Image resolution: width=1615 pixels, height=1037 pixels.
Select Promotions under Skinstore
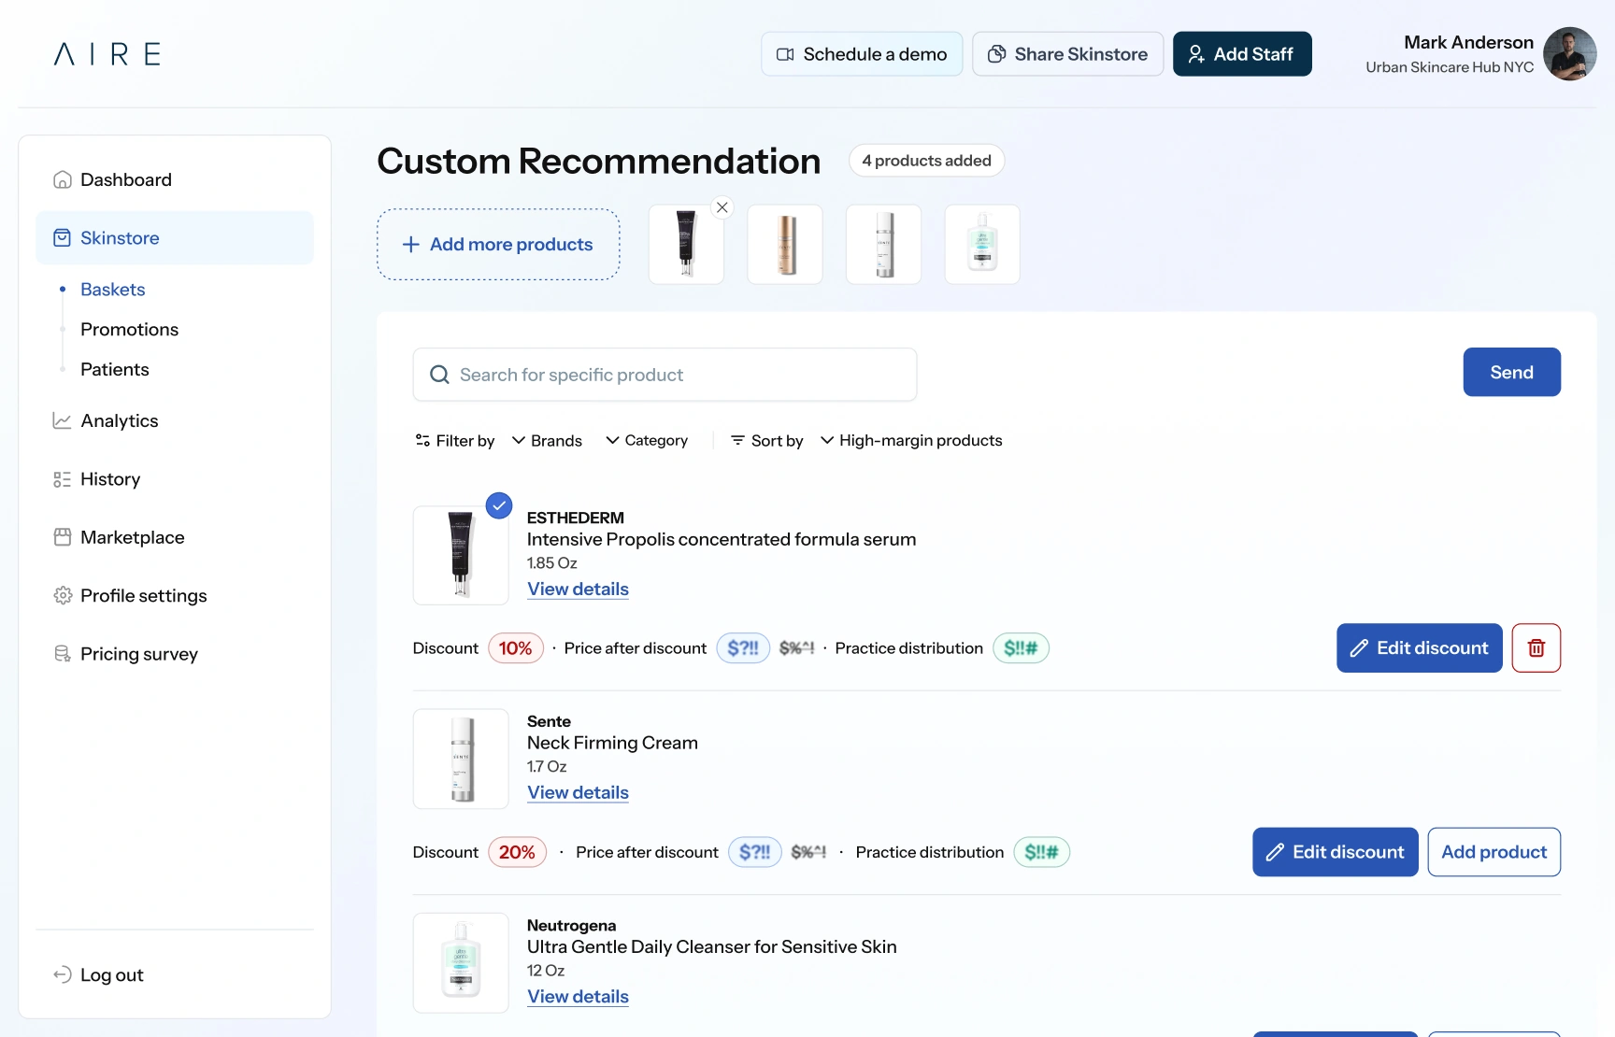tap(129, 329)
